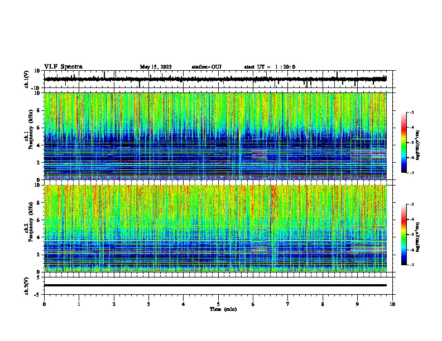Click the time axis tick label "9"

[357, 304]
